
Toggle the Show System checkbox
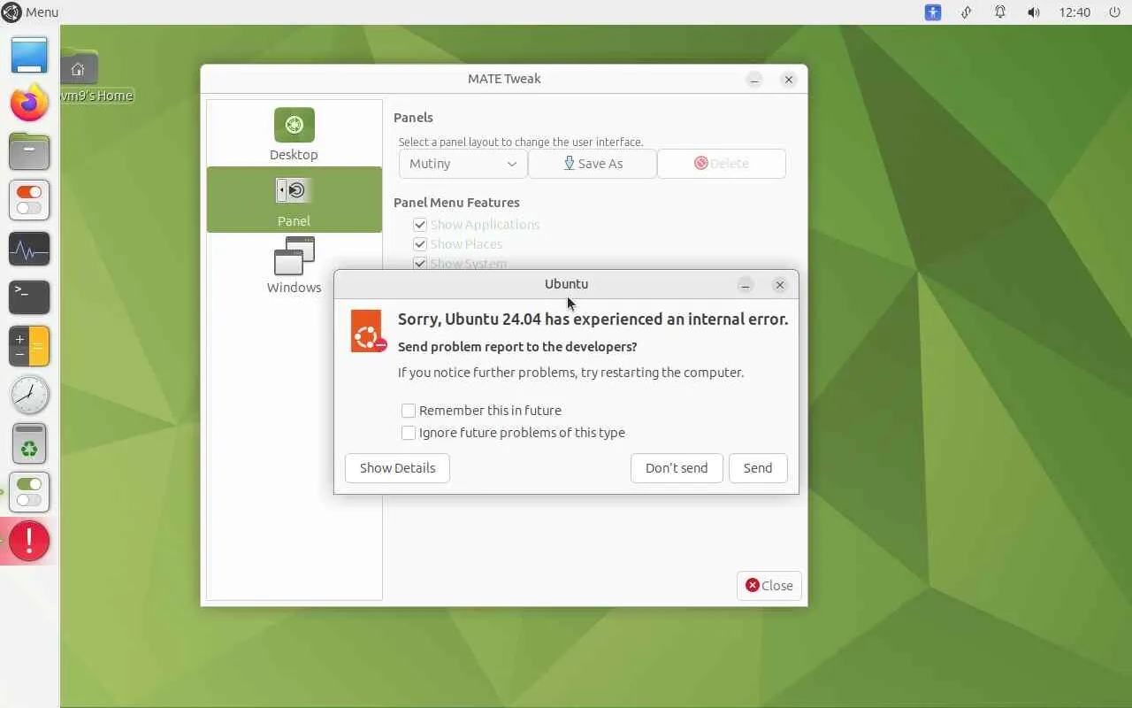coord(420,263)
